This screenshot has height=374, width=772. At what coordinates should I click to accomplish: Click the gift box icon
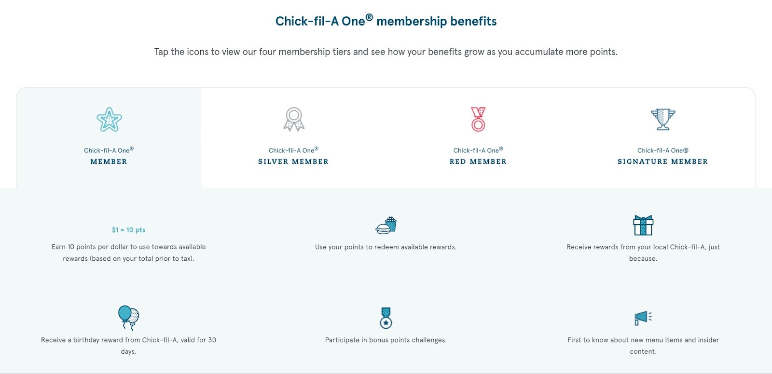pos(643,225)
